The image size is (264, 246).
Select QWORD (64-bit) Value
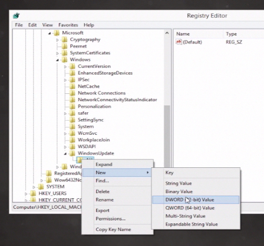[x=196, y=208]
